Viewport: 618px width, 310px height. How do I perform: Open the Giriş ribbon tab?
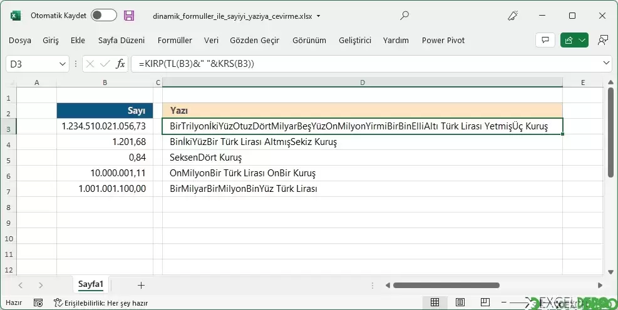pos(51,40)
